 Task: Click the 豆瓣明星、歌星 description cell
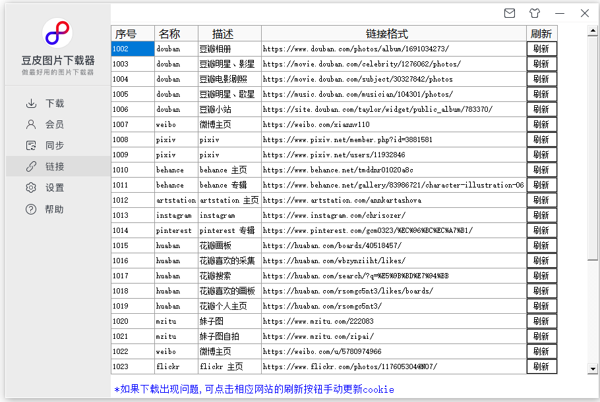click(x=229, y=94)
